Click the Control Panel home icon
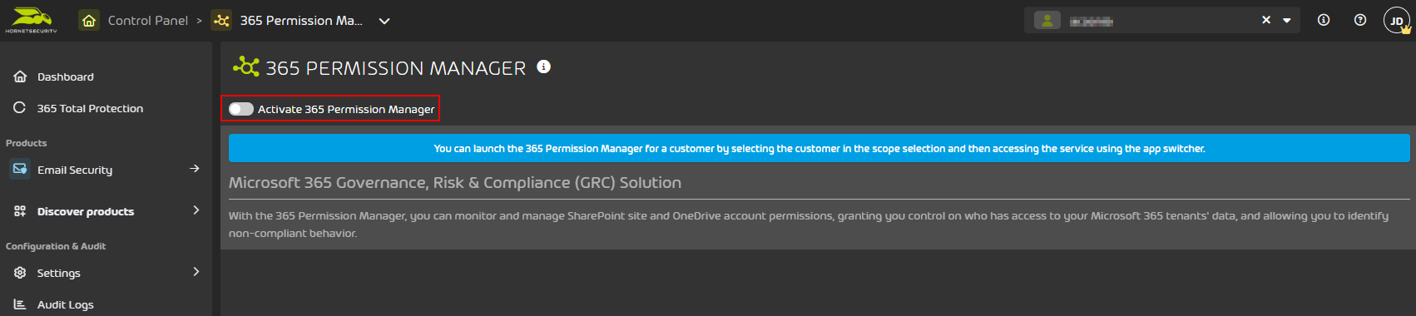Screen dimensions: 1416x316 pyautogui.click(x=89, y=20)
